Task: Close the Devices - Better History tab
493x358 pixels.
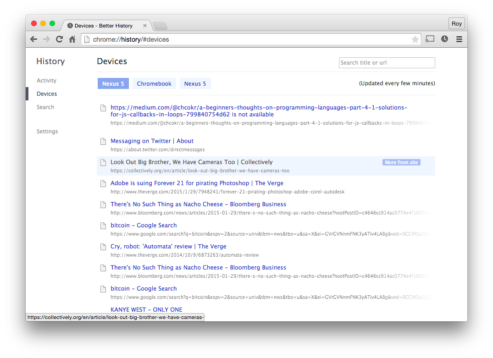Action: pyautogui.click(x=144, y=26)
